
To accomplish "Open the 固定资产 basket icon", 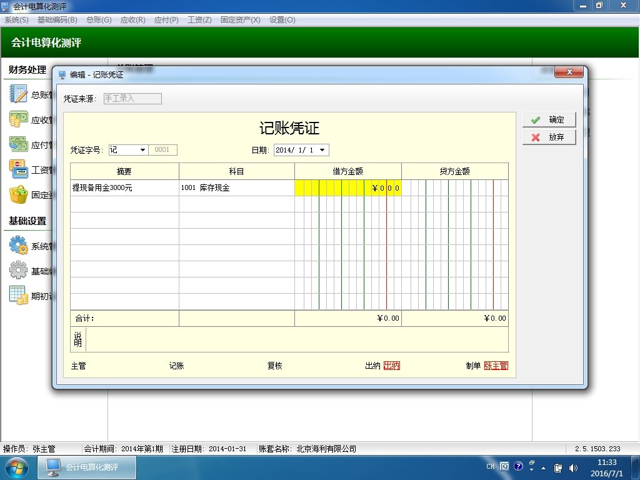I will click(x=18, y=195).
